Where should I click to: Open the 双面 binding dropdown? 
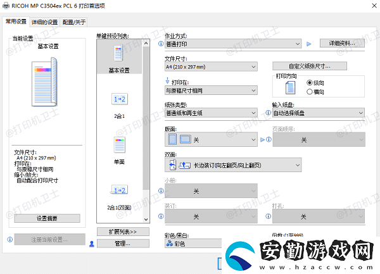233,165
